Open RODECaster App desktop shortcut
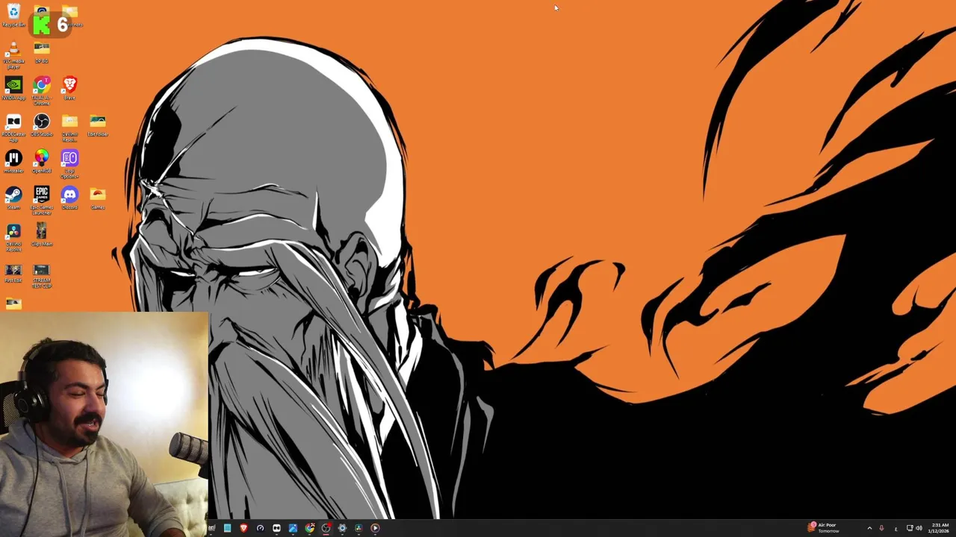The width and height of the screenshot is (956, 537). [13, 128]
